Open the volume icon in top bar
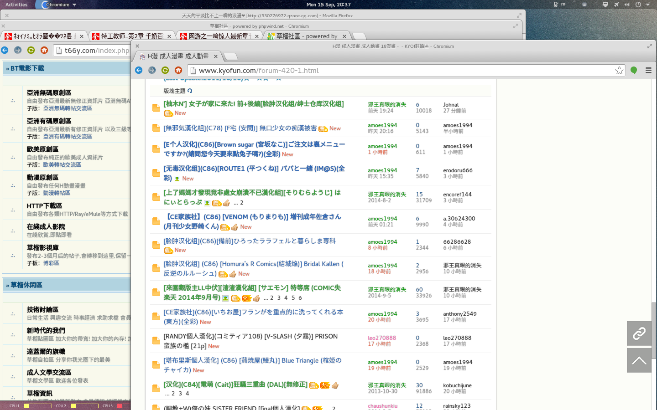Screen dimensions: 657x410 (x=627, y=5)
